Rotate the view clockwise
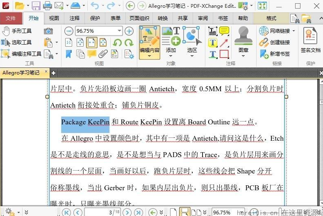Image resolution: width=323 pixels, height=216 pixels. click(129, 43)
